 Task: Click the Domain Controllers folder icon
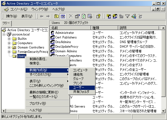point(14,47)
